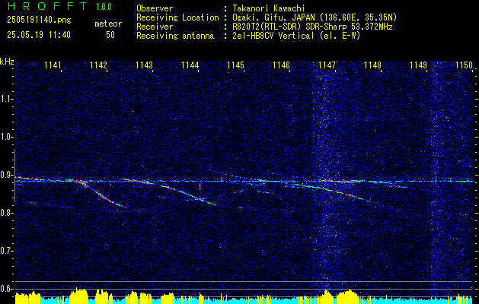
Task: Click the 1143 time axis marker
Action: click(144, 65)
